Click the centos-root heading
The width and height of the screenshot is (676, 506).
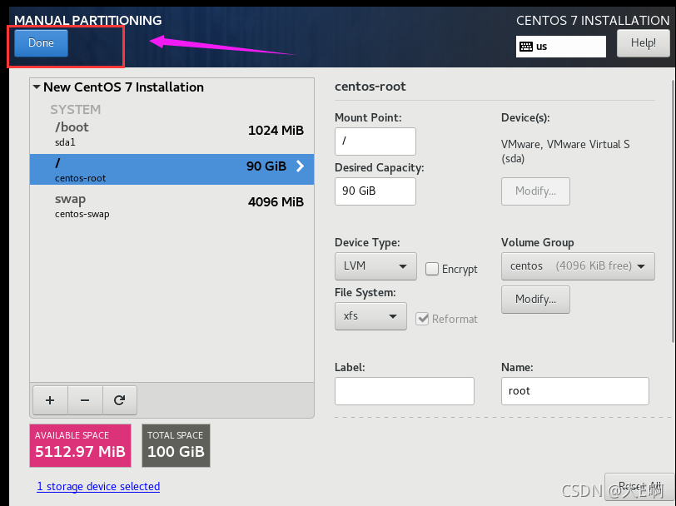click(x=370, y=87)
